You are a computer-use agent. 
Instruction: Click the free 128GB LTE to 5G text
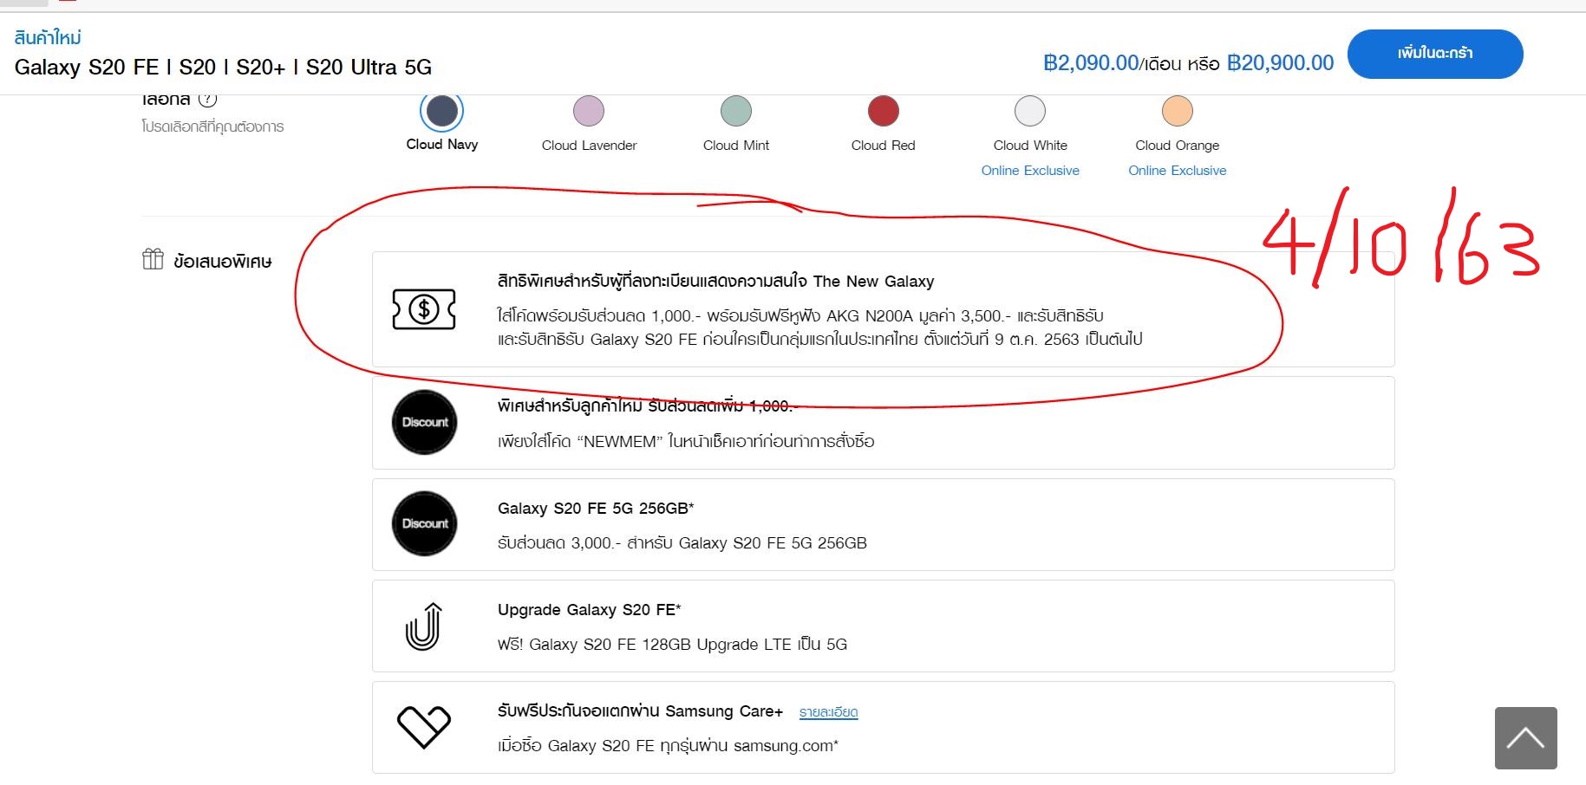click(x=672, y=645)
